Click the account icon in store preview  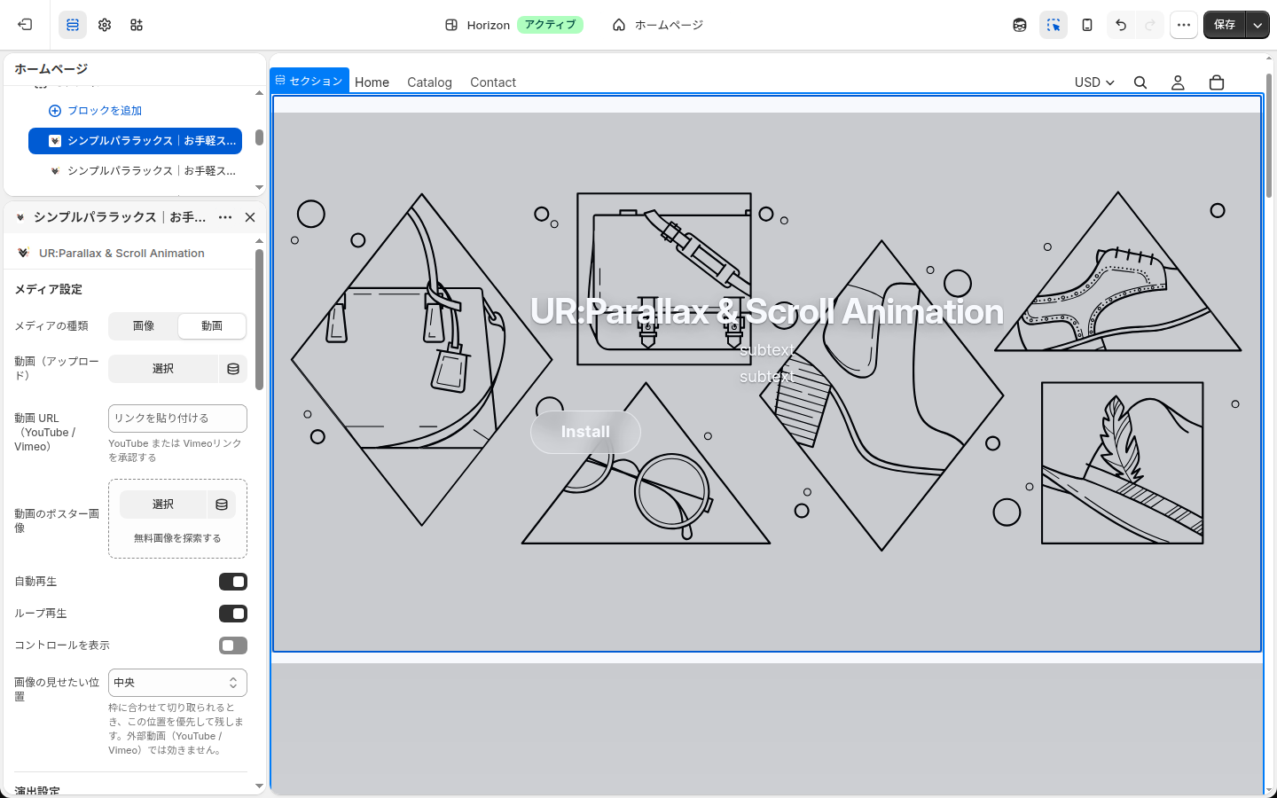pyautogui.click(x=1178, y=82)
